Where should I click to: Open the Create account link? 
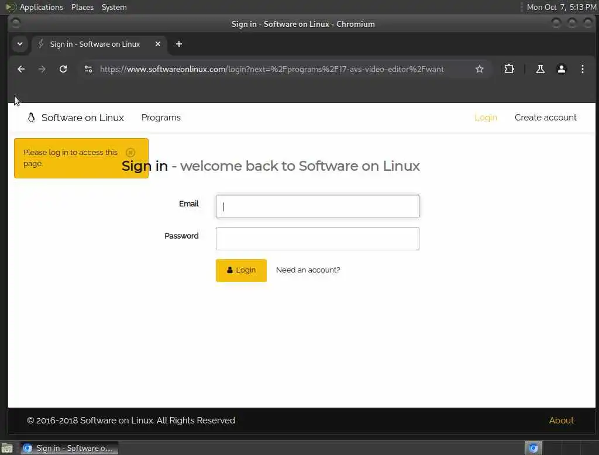545,118
